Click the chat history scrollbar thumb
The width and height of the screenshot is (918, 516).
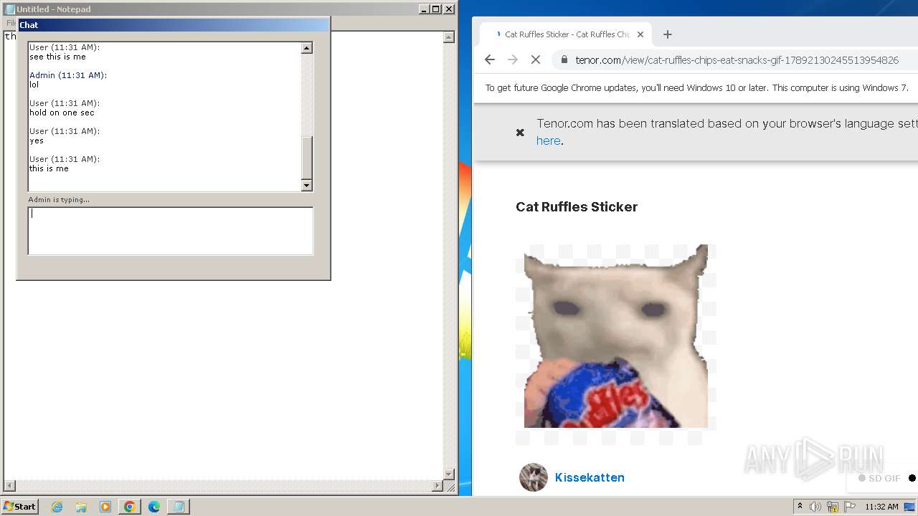click(x=307, y=158)
